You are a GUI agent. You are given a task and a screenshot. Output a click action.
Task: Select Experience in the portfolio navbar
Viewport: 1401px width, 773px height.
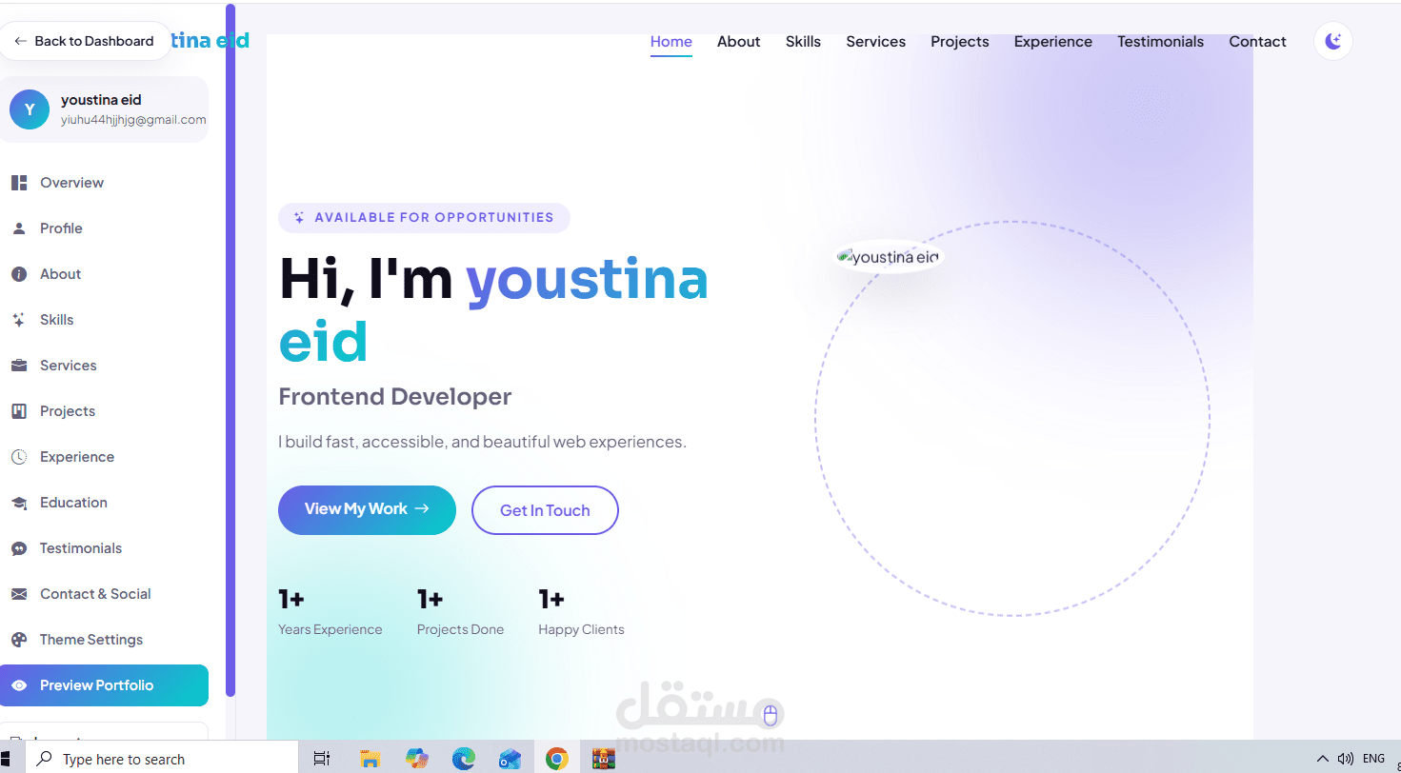[1053, 42]
